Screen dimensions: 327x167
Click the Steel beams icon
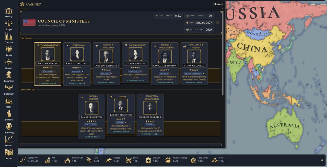point(89,160)
